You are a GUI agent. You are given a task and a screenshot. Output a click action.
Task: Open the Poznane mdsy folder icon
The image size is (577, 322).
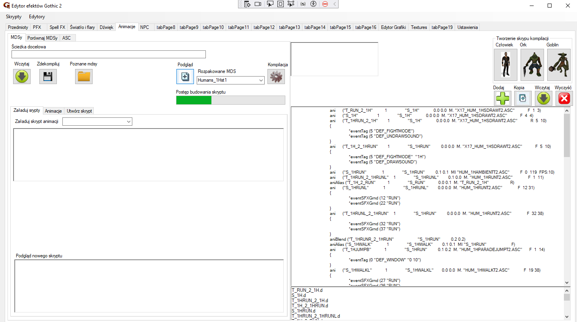point(83,77)
